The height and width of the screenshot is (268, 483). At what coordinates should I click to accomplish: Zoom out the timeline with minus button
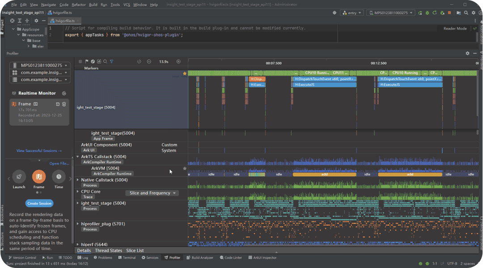click(149, 62)
